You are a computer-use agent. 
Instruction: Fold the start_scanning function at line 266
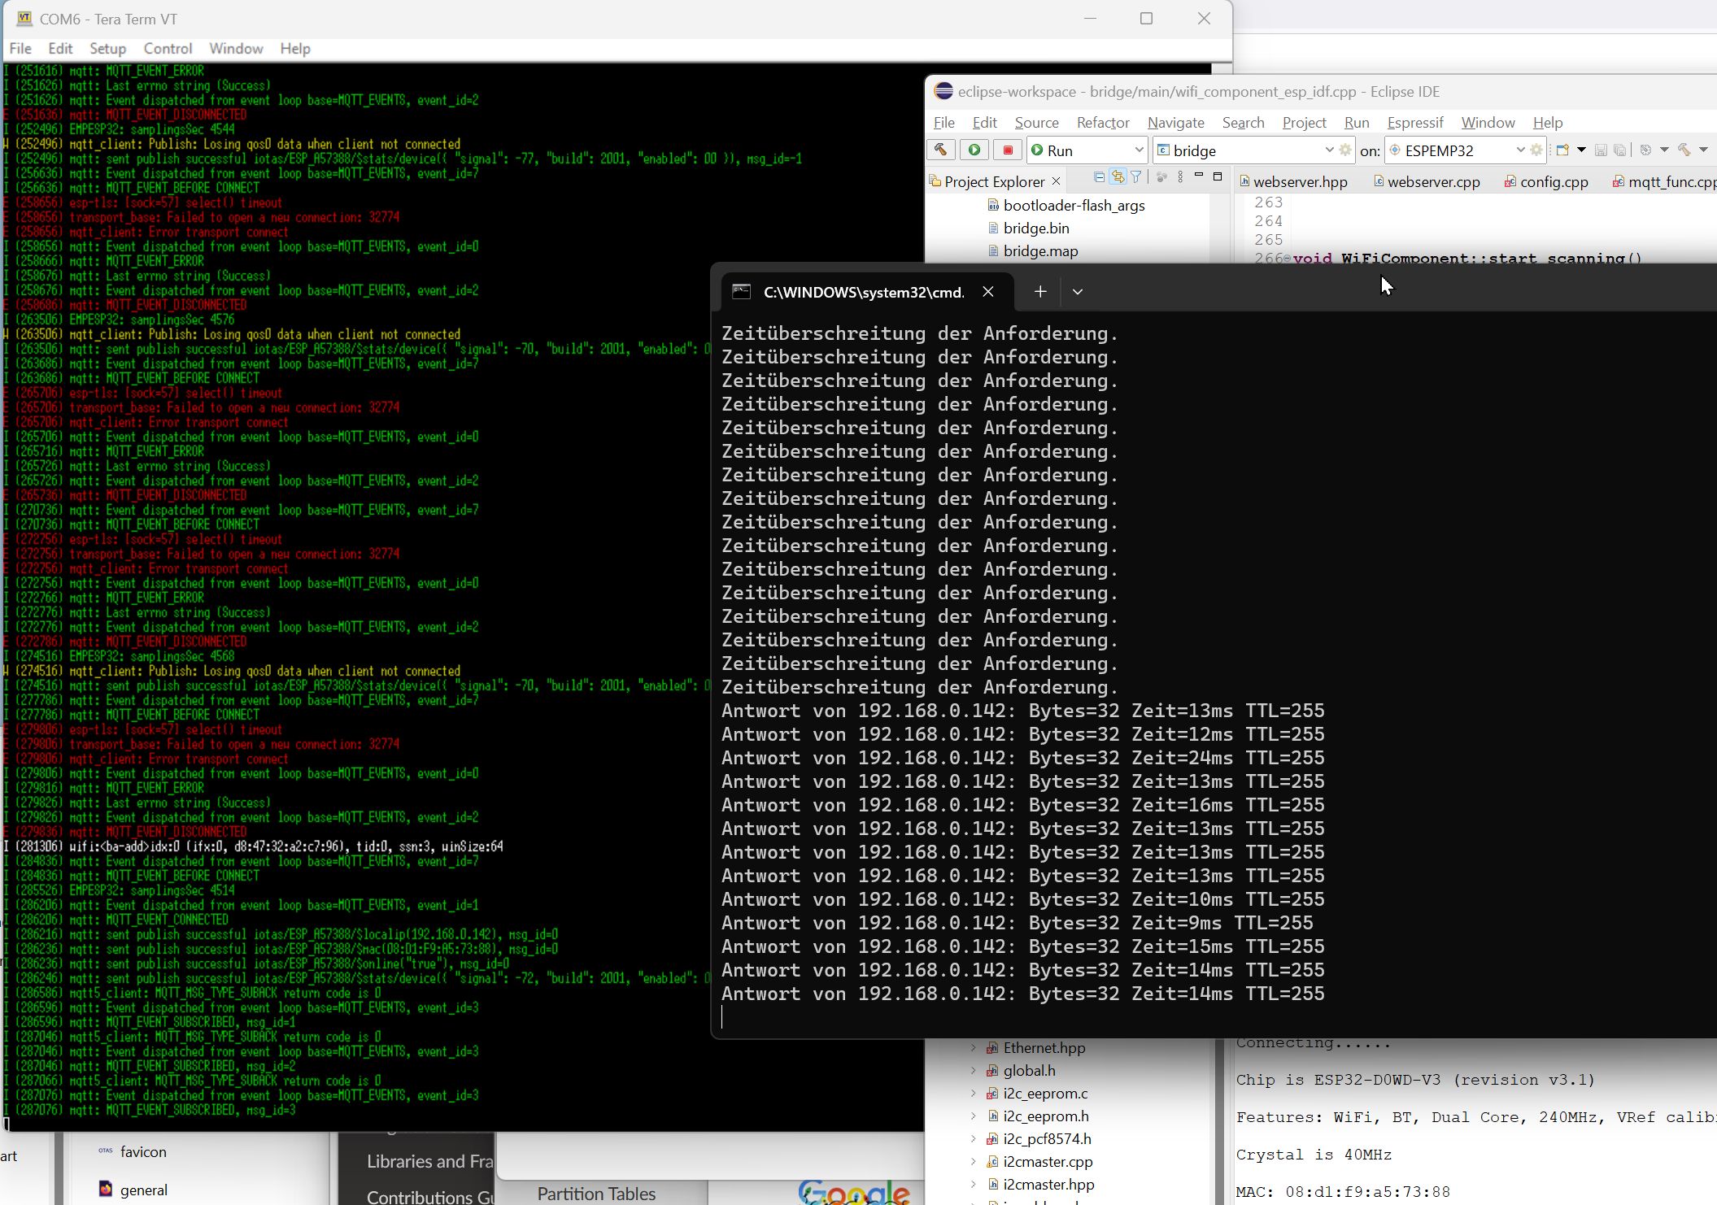(1288, 259)
